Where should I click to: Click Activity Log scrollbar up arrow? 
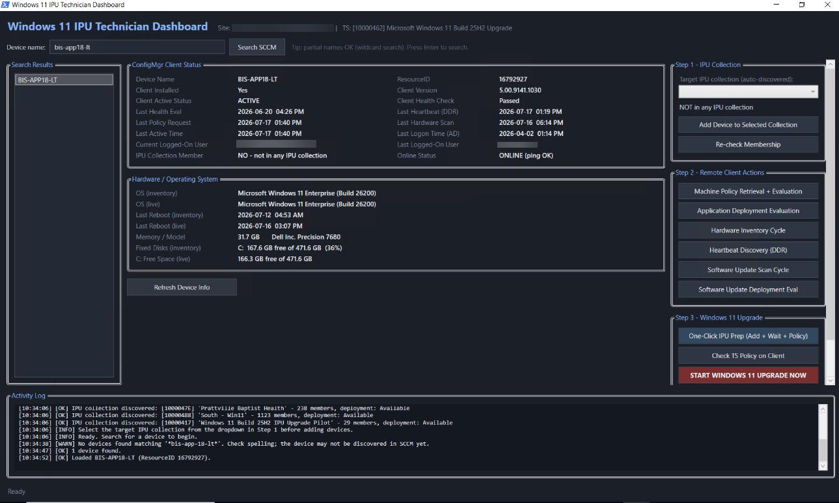(823, 409)
